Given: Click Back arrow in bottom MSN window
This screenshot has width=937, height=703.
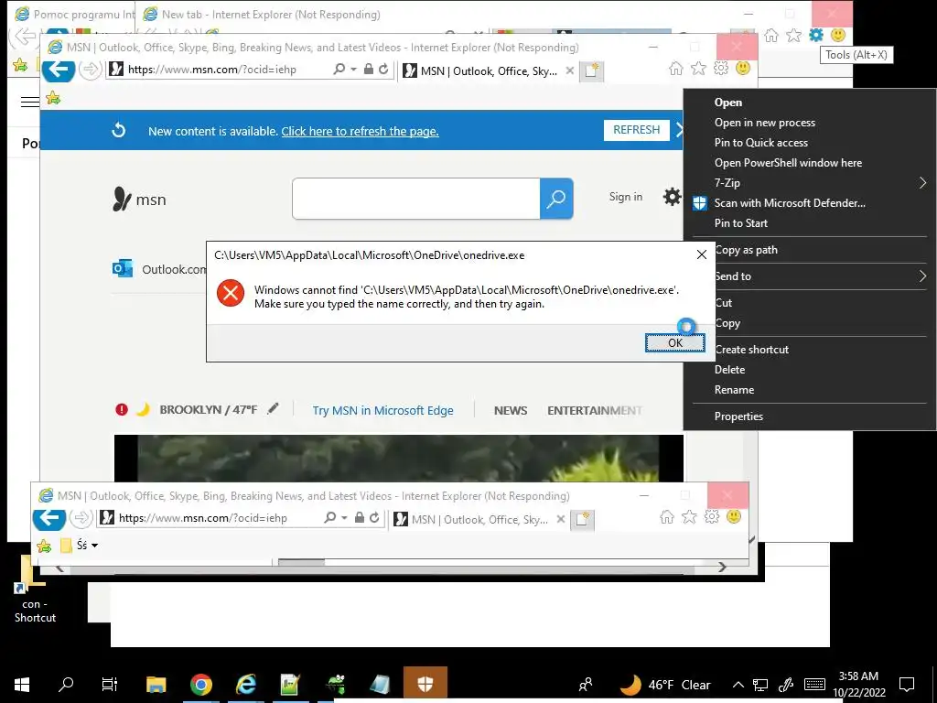Looking at the screenshot, I should tap(49, 518).
